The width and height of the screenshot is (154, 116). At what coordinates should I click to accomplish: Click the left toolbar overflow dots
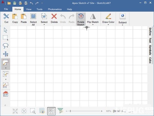[5, 105]
